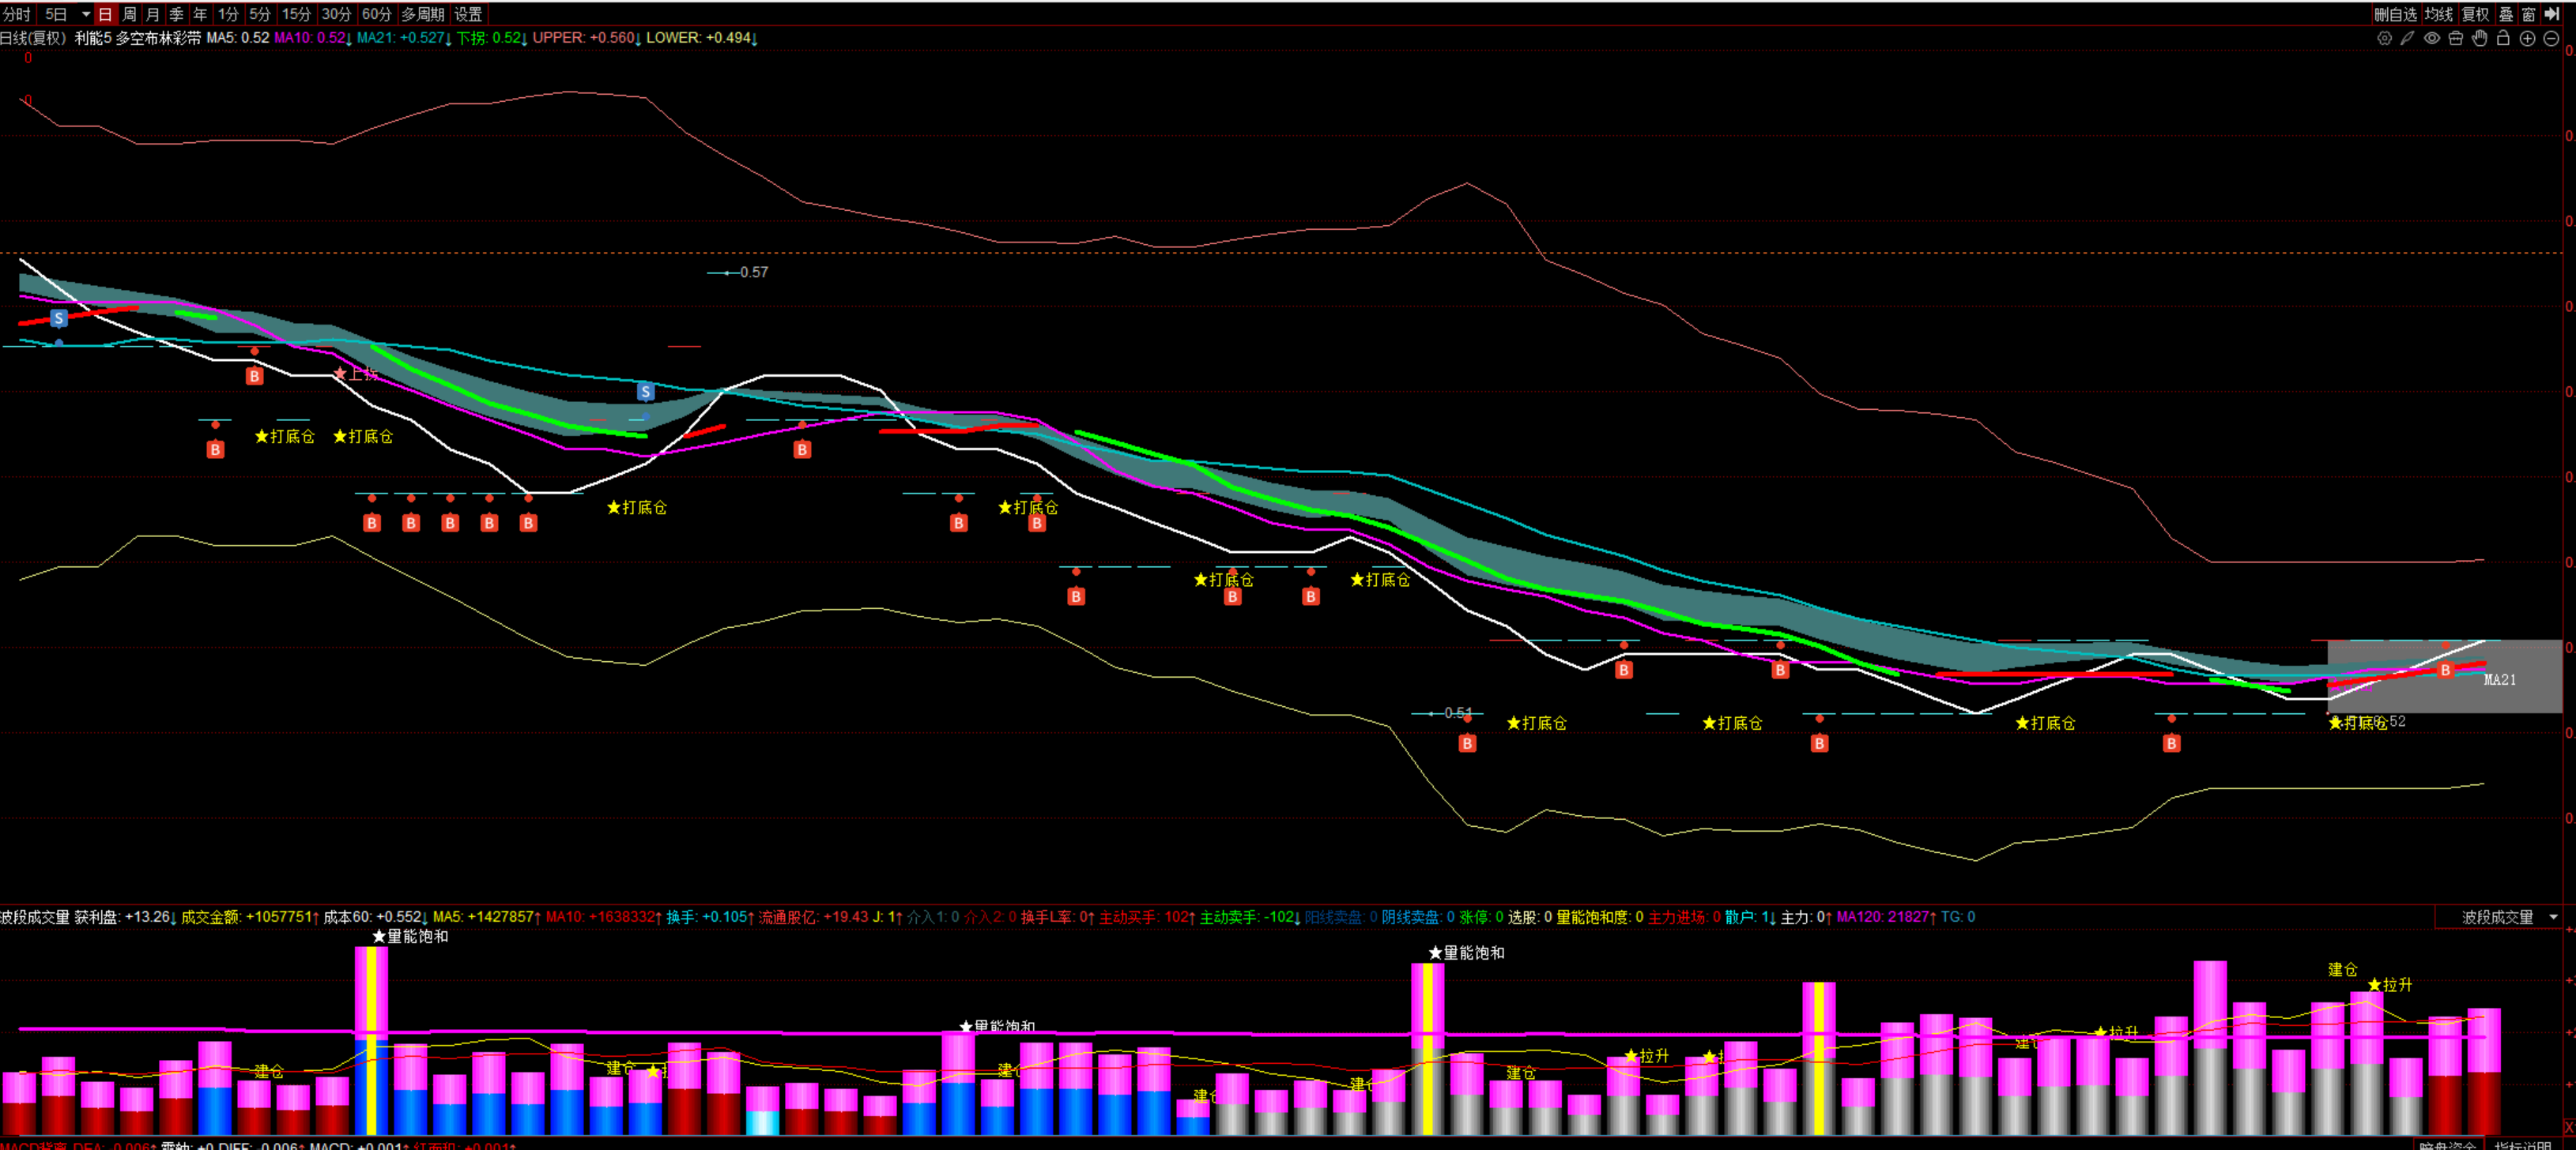This screenshot has height=1150, width=2576.
Task: Open the 多周期 multi-period view
Action: (x=422, y=14)
